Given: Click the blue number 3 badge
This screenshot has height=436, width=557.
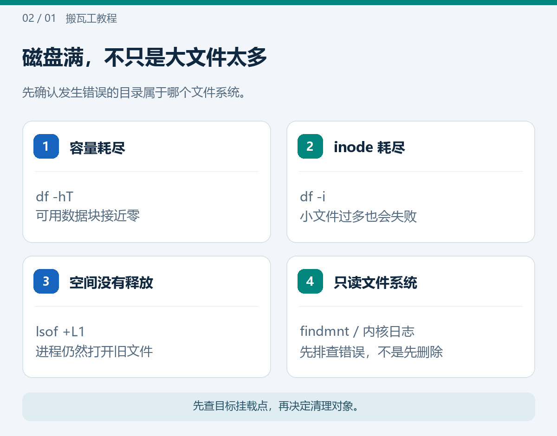Looking at the screenshot, I should pyautogui.click(x=46, y=282).
